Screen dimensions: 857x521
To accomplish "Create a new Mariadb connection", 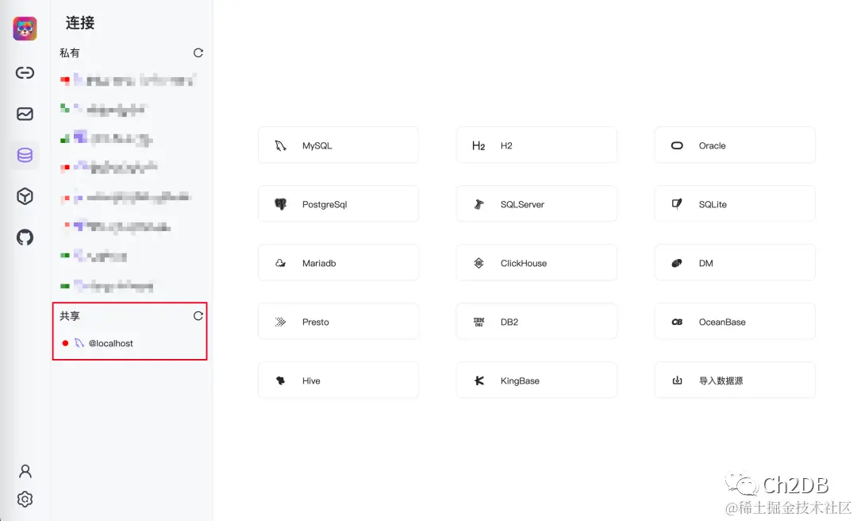I will 338,263.
